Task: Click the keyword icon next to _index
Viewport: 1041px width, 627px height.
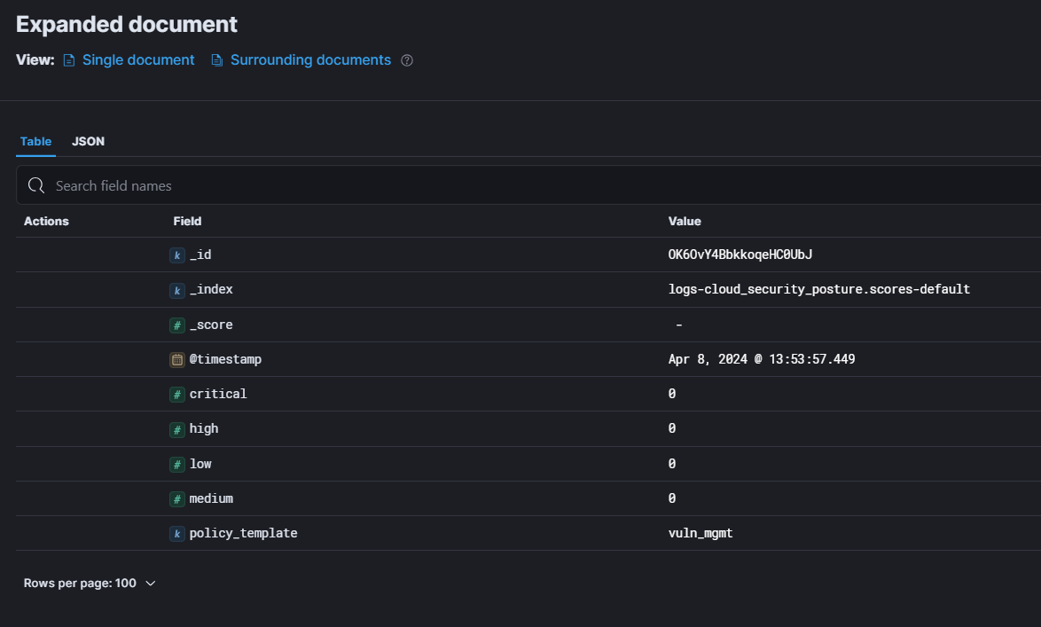Action: [x=177, y=290]
